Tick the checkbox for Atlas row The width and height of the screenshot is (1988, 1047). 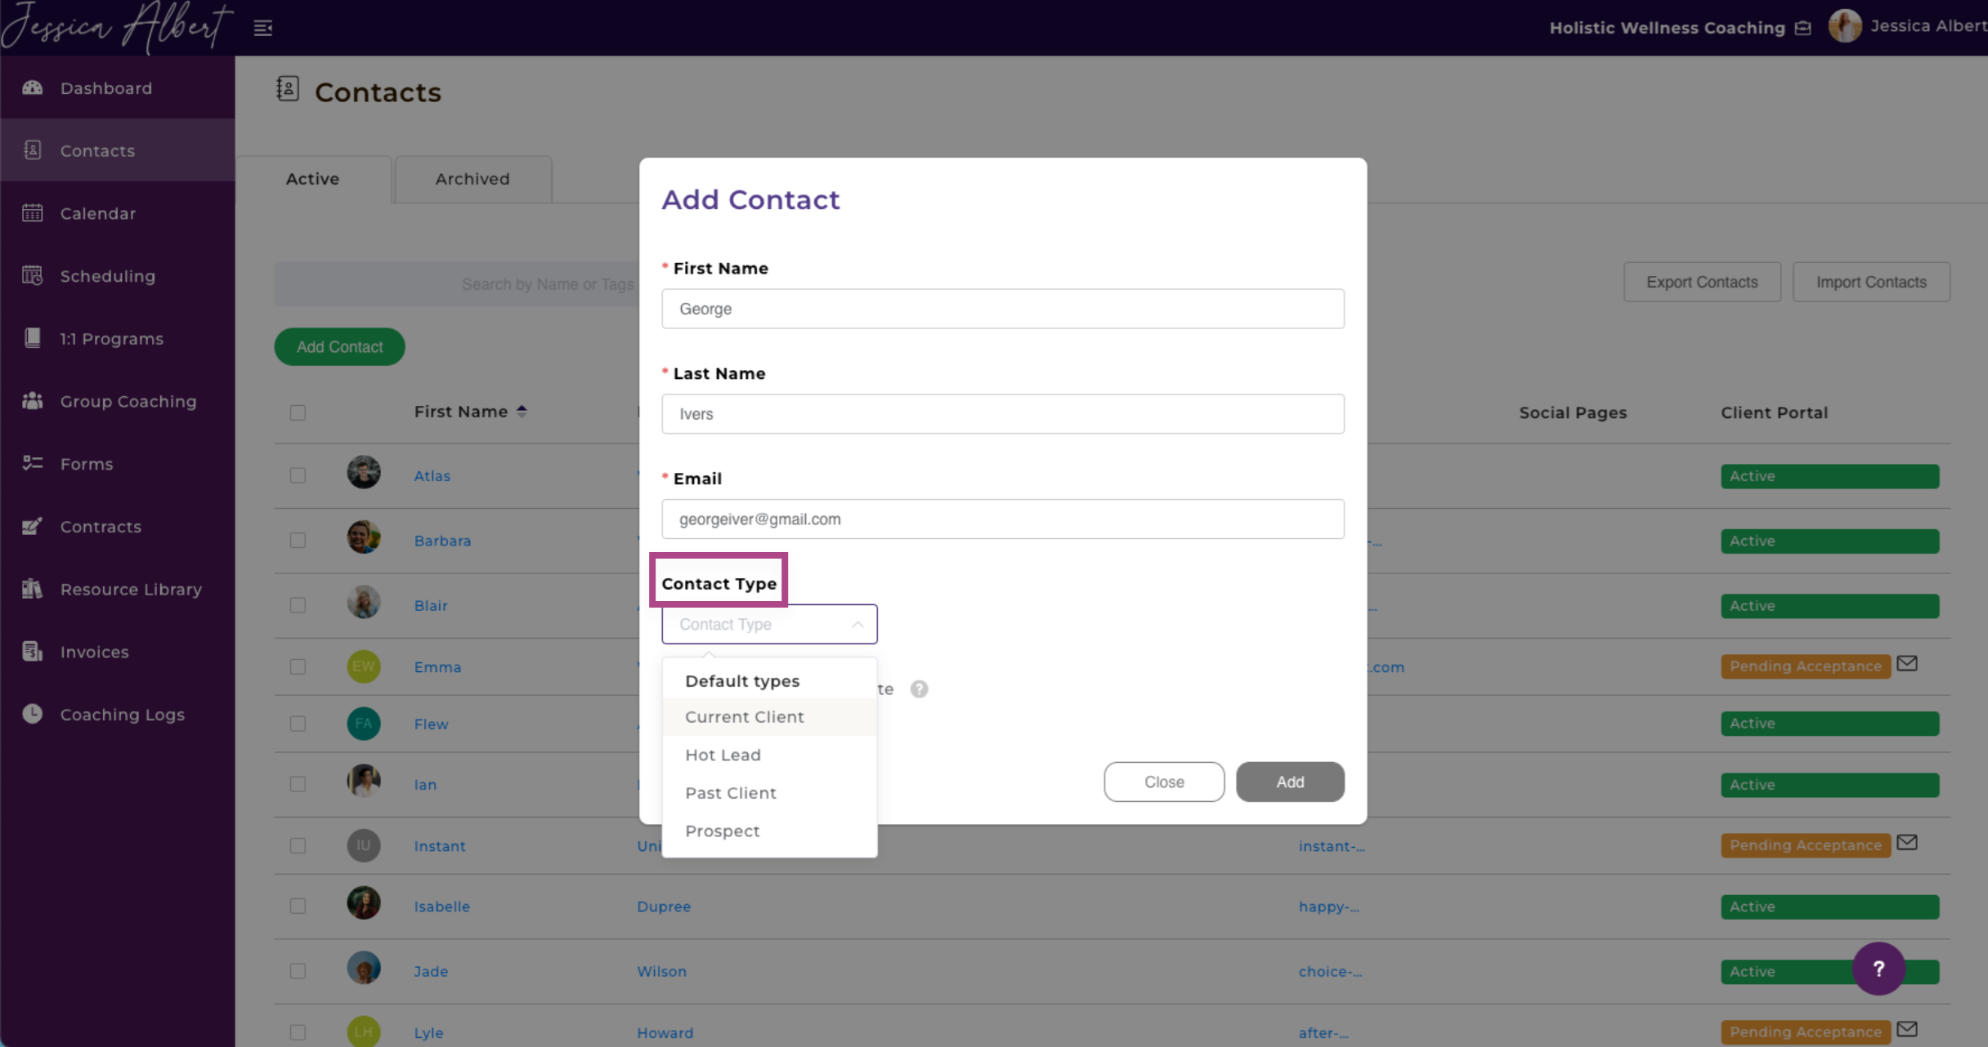(x=298, y=475)
